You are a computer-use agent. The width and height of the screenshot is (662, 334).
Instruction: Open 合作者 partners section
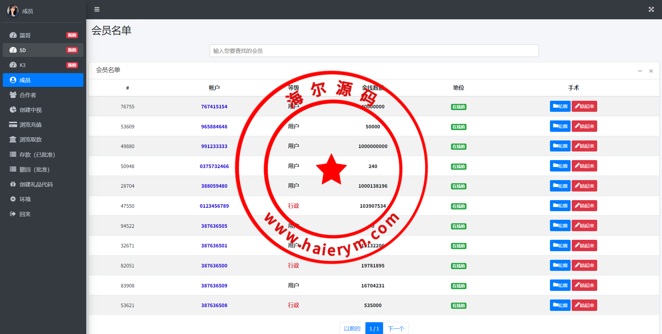click(x=28, y=95)
